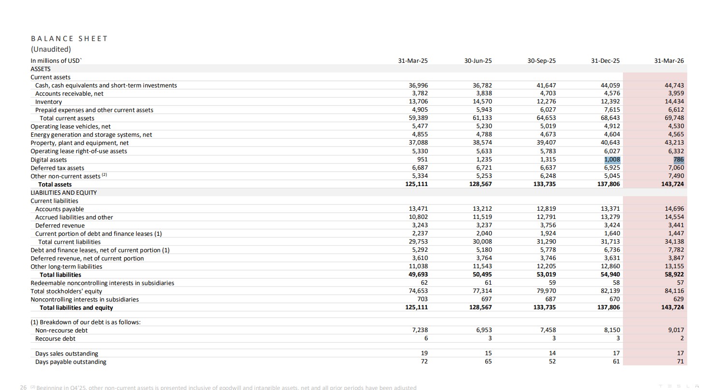Select the 84,116 stockholders' equity value

tap(674, 291)
